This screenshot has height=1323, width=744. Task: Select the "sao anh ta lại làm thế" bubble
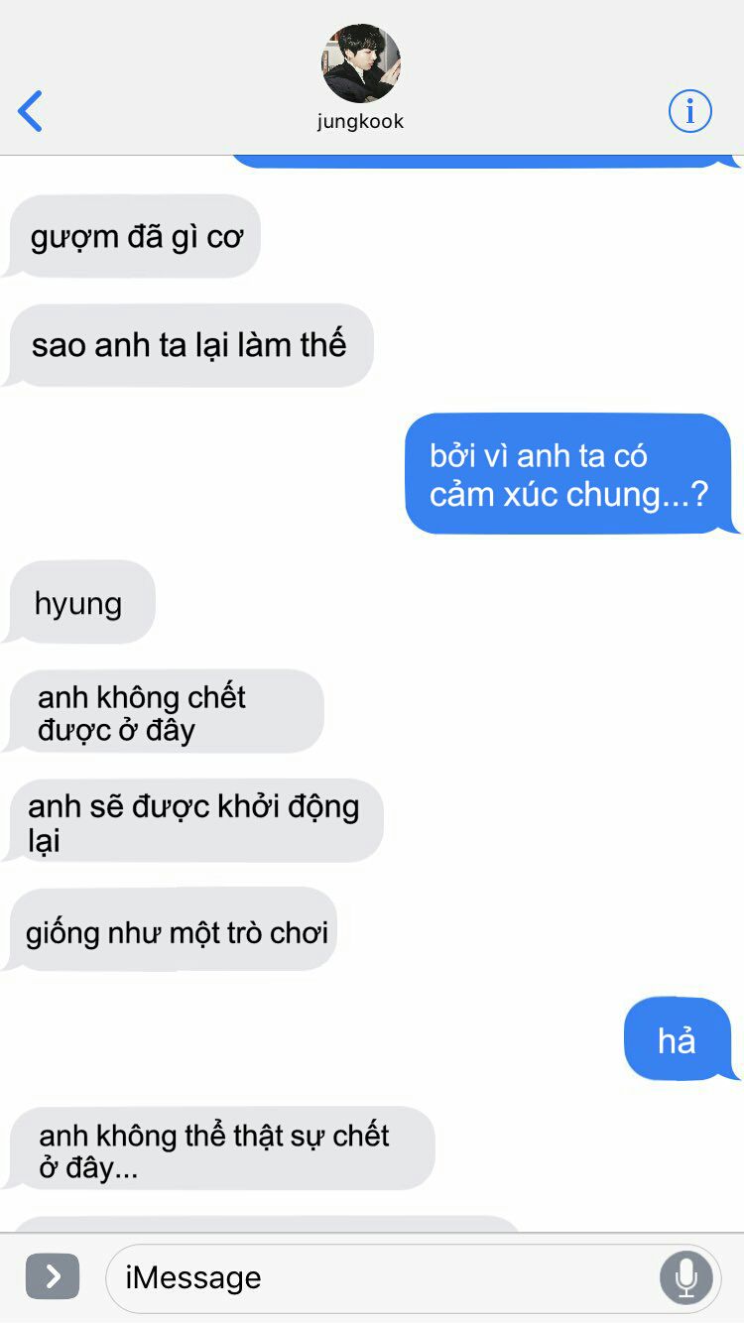pos(188,345)
